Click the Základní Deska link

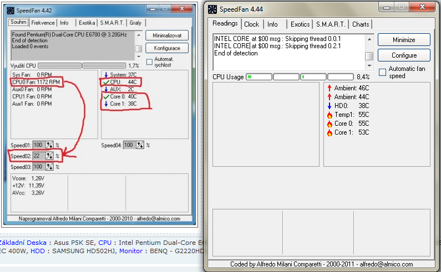pyautogui.click(x=23, y=243)
